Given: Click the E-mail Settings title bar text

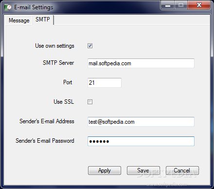Looking at the screenshot, I should (x=34, y=7).
